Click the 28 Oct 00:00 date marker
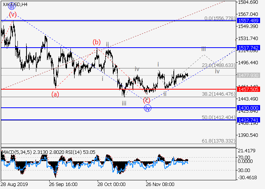The image size is (265, 189). [x=111, y=184]
